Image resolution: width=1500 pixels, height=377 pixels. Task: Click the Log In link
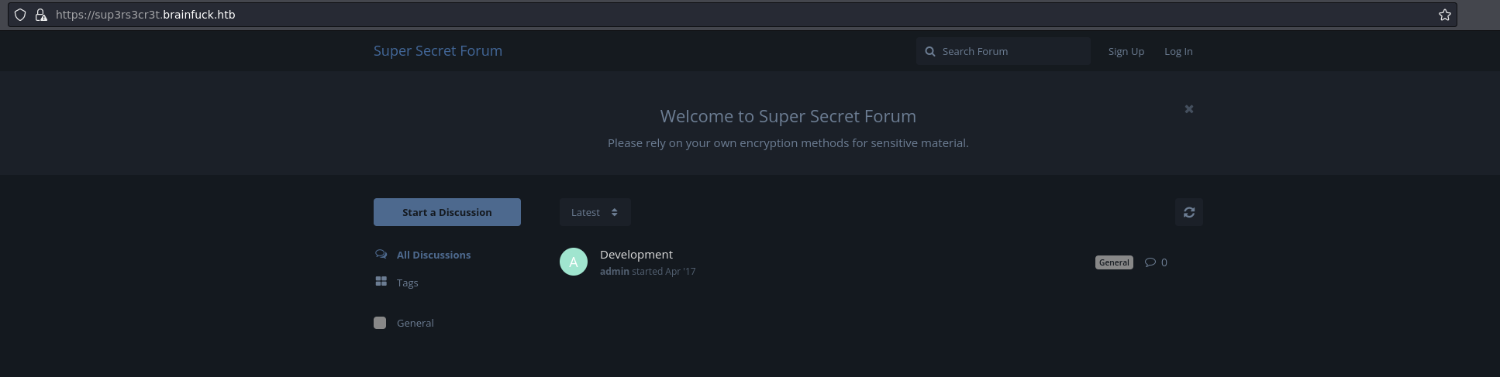click(1178, 51)
